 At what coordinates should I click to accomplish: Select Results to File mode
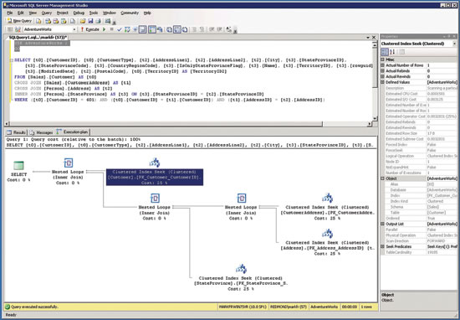tap(185, 29)
